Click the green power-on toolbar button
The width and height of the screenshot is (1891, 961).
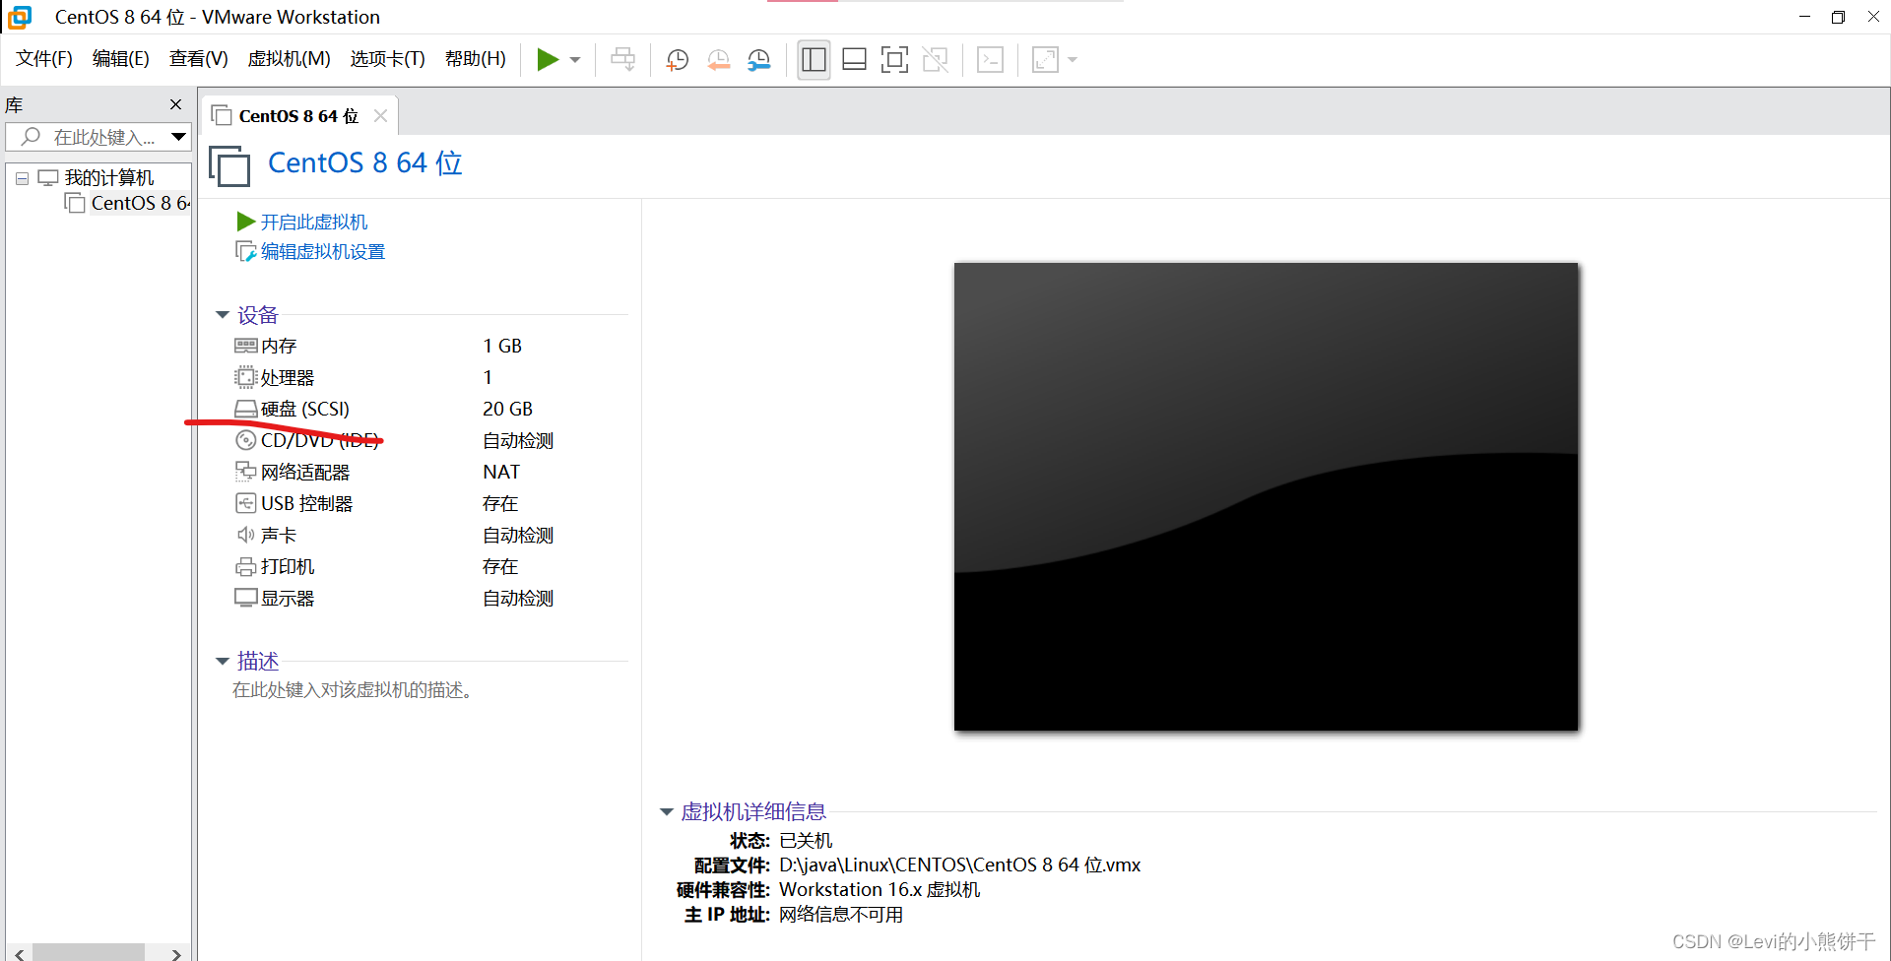point(548,60)
